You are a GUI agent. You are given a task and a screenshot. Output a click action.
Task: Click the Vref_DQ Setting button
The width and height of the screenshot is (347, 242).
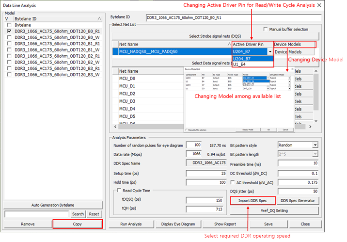click(x=275, y=210)
